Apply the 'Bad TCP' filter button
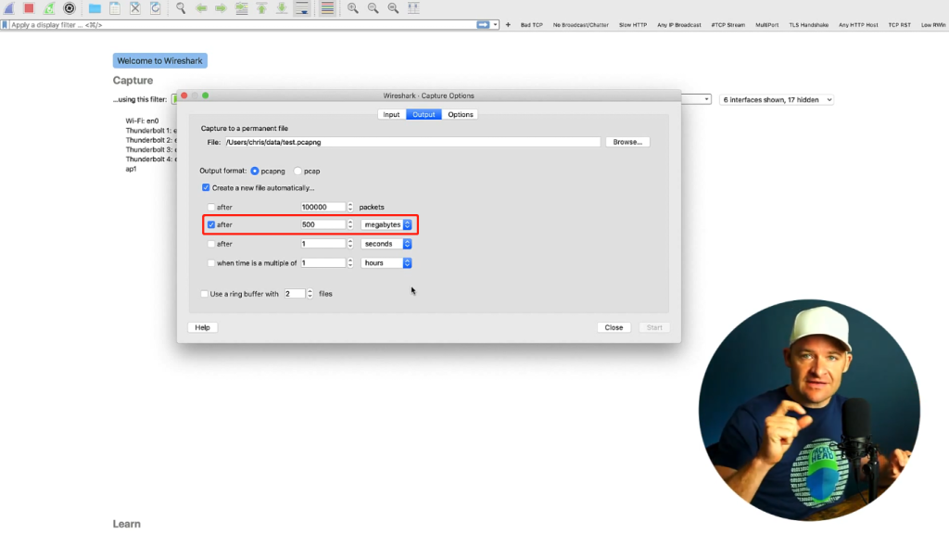This screenshot has height=534, width=949. [531, 25]
